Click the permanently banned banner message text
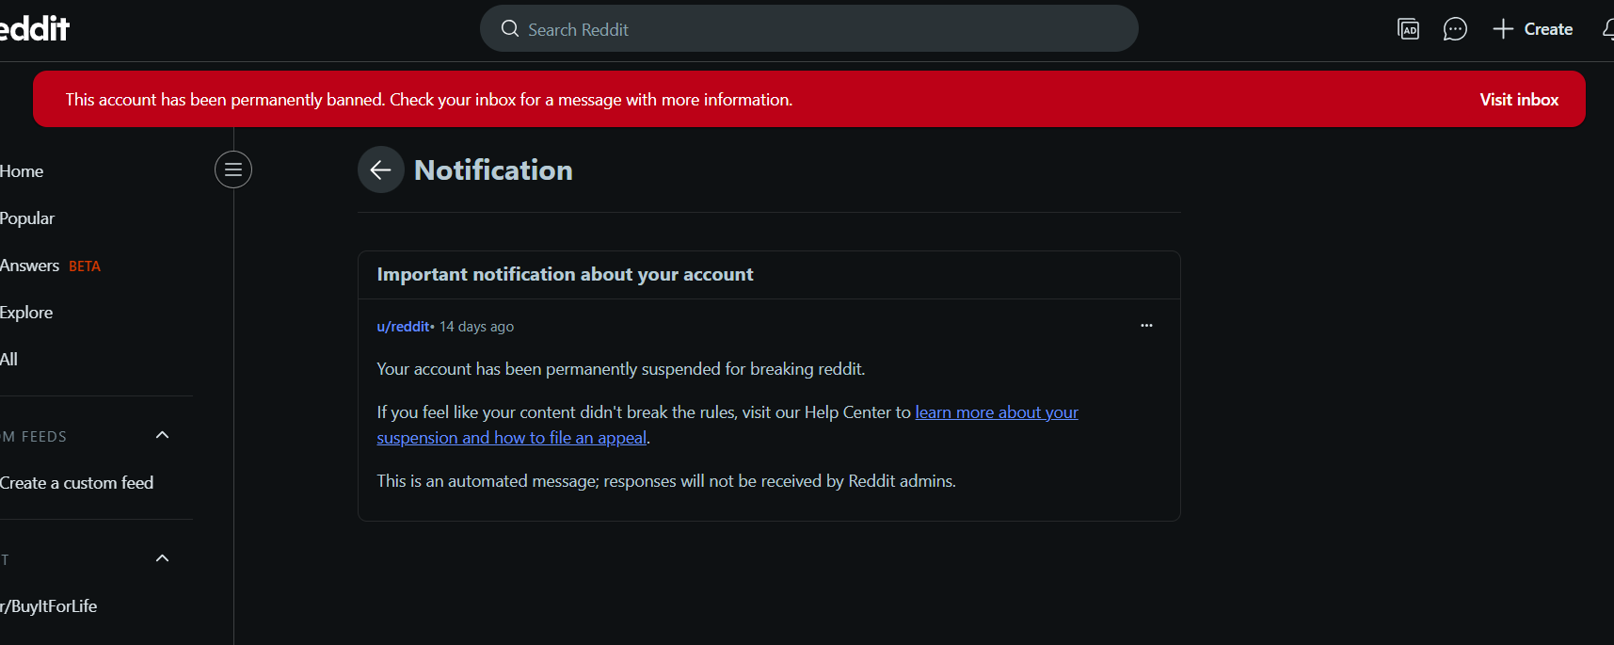Viewport: 1614px width, 645px height. [428, 100]
